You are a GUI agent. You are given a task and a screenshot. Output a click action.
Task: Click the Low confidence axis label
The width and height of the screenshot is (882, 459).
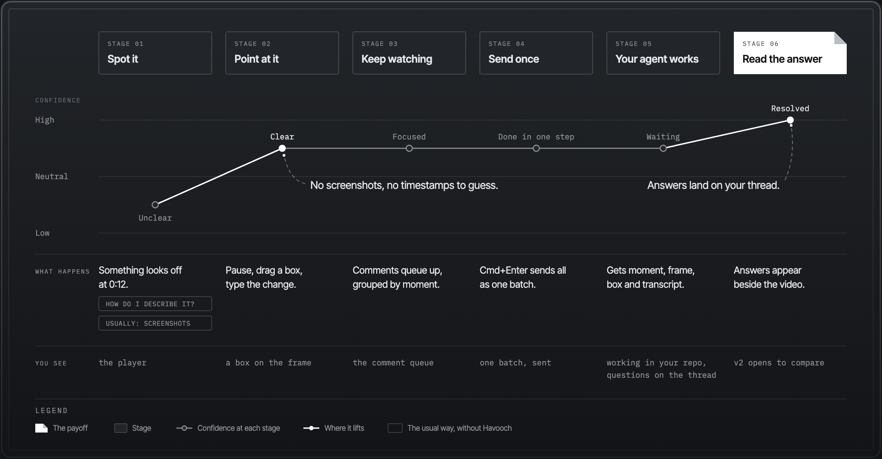42,233
